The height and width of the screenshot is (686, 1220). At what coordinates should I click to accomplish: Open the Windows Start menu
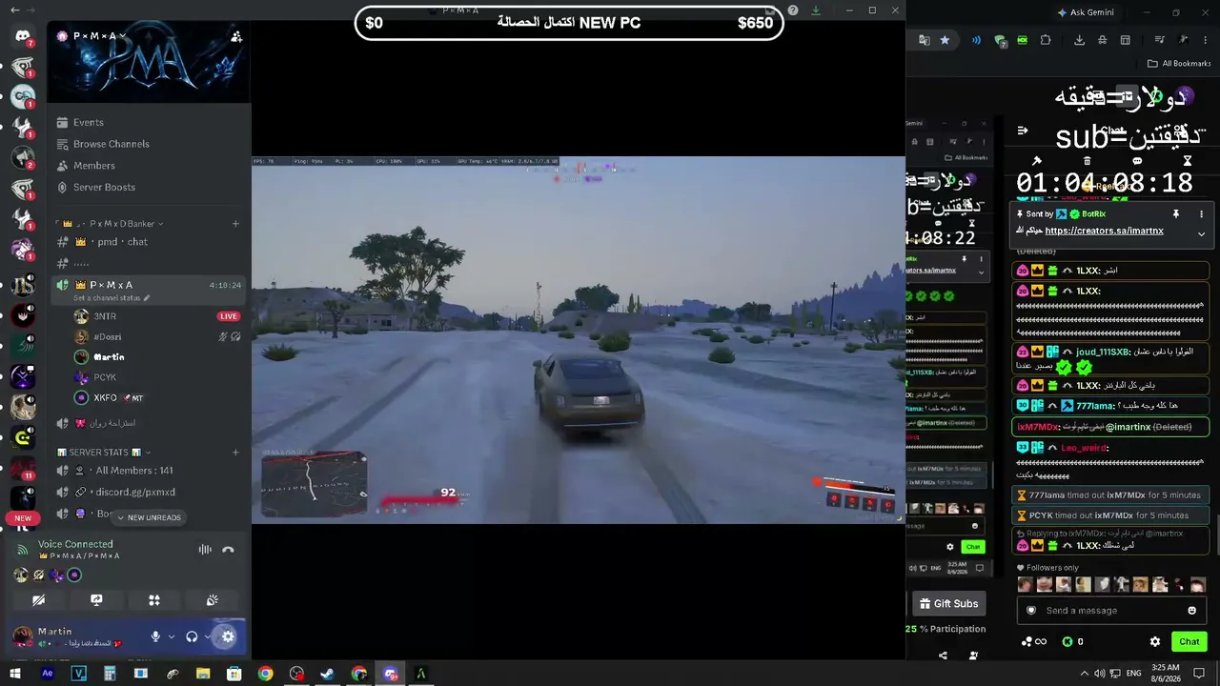[15, 674]
